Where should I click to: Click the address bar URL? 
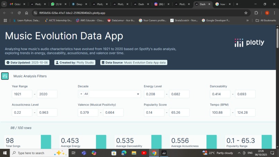72,13
